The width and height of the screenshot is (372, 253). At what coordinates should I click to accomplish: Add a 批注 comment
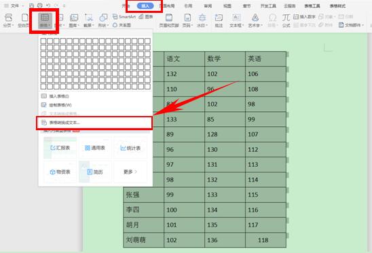tap(219, 20)
